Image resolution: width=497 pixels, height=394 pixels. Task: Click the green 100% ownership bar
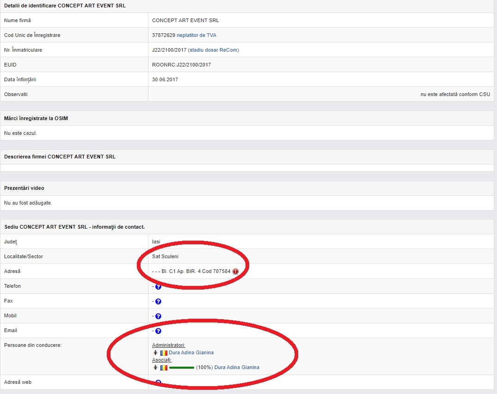click(182, 368)
